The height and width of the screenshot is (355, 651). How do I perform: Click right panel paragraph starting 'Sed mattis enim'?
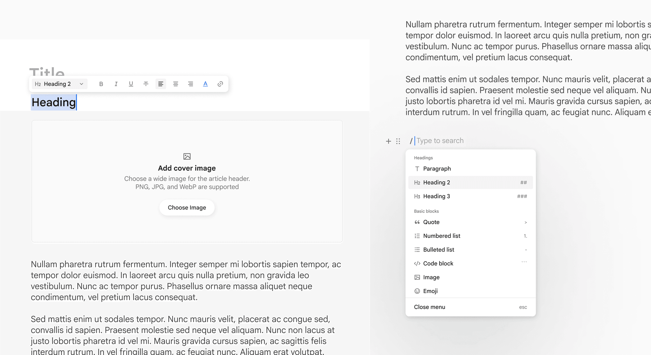(528, 96)
